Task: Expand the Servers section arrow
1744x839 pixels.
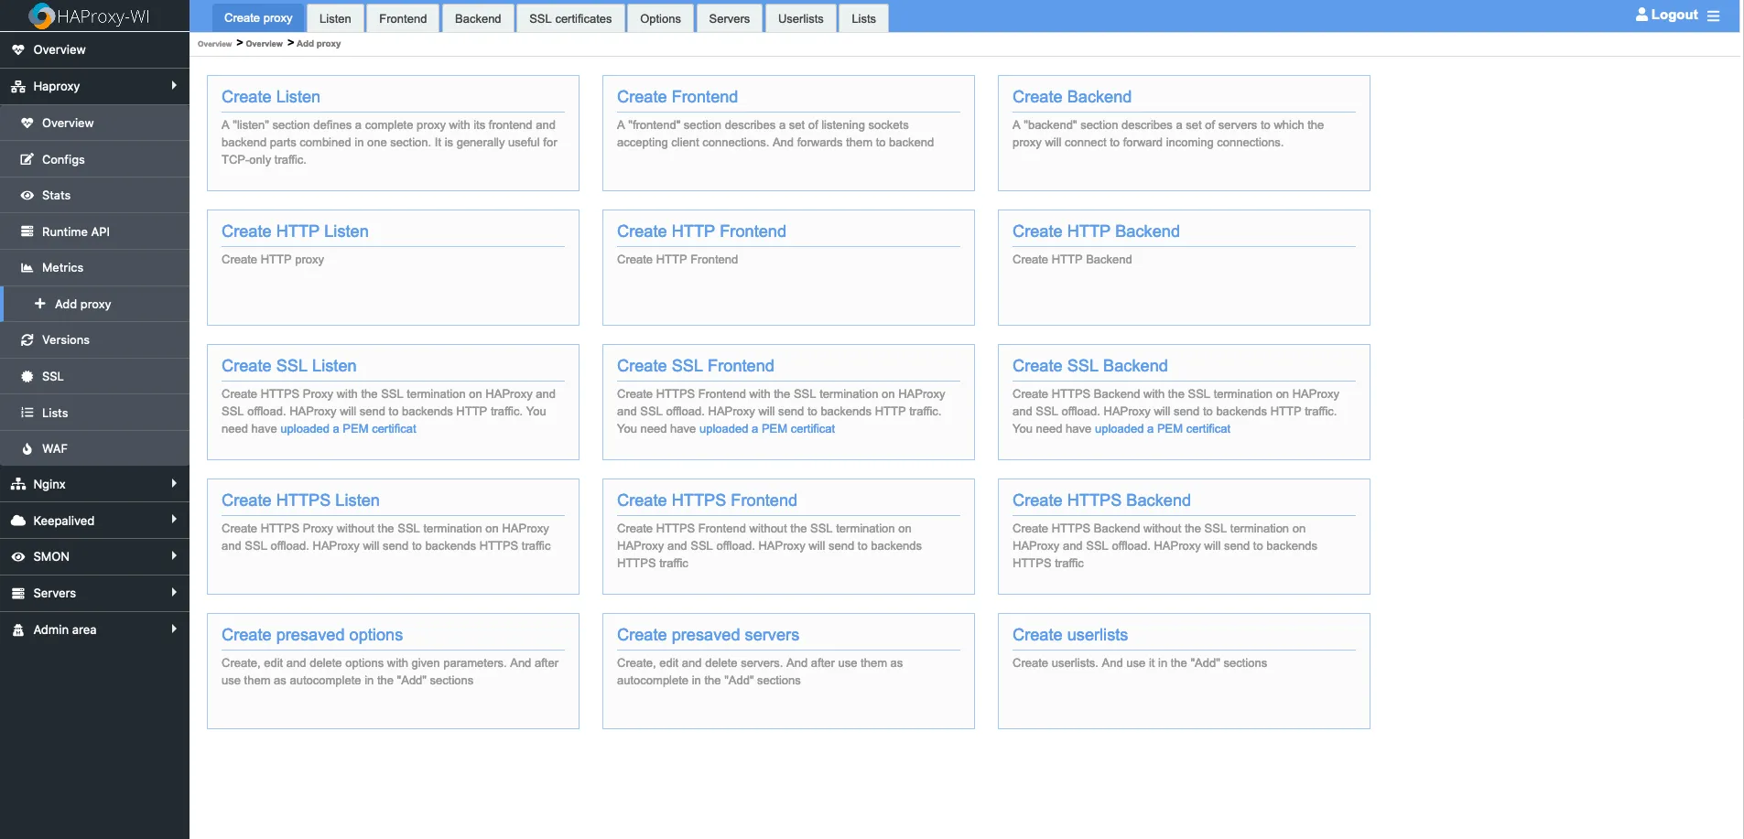Action: [174, 592]
